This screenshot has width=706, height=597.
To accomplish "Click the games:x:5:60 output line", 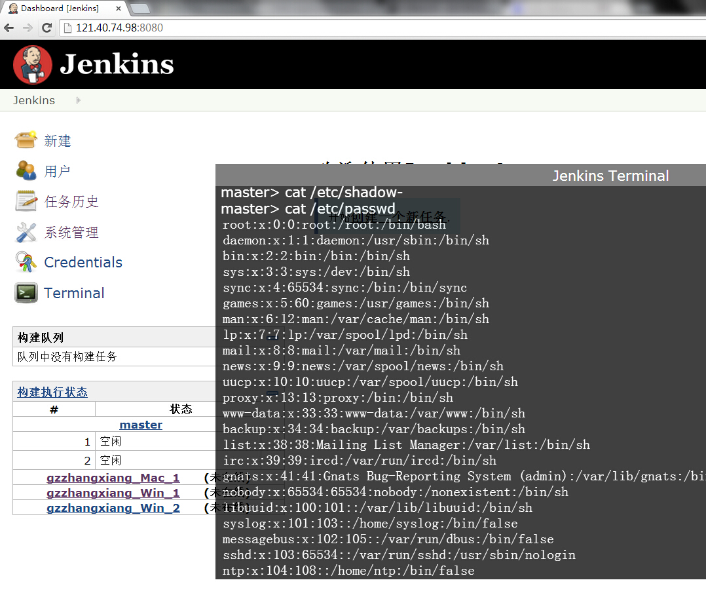I will point(356,303).
